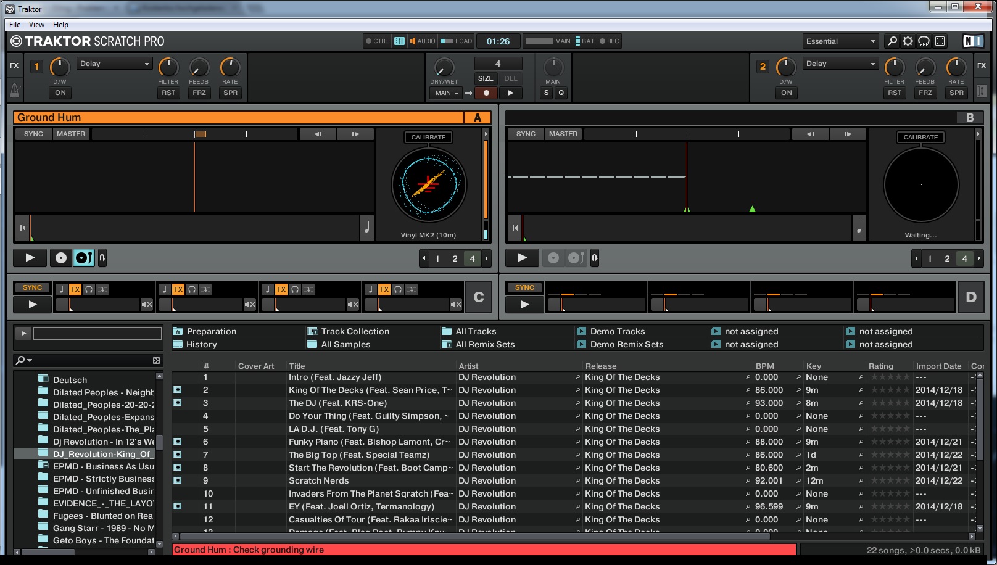Toggle cruise mode headphone icon in header

(x=924, y=41)
